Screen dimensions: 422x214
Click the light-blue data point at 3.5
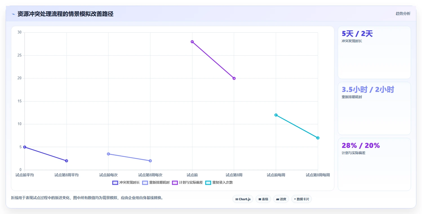coord(108,154)
